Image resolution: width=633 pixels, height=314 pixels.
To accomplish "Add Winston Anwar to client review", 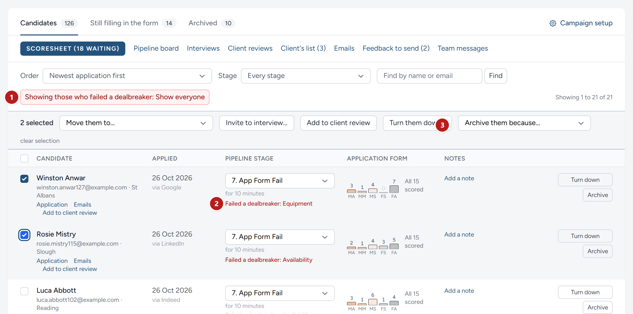I will click(x=70, y=213).
